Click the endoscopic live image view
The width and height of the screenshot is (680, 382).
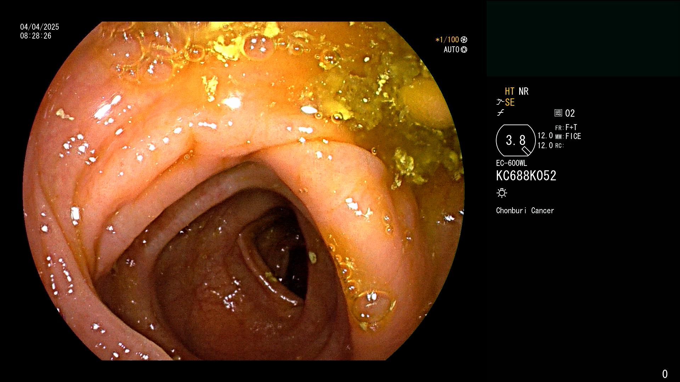[x=244, y=191]
